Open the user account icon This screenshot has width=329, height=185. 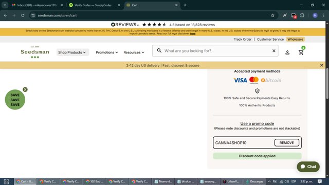click(287, 52)
